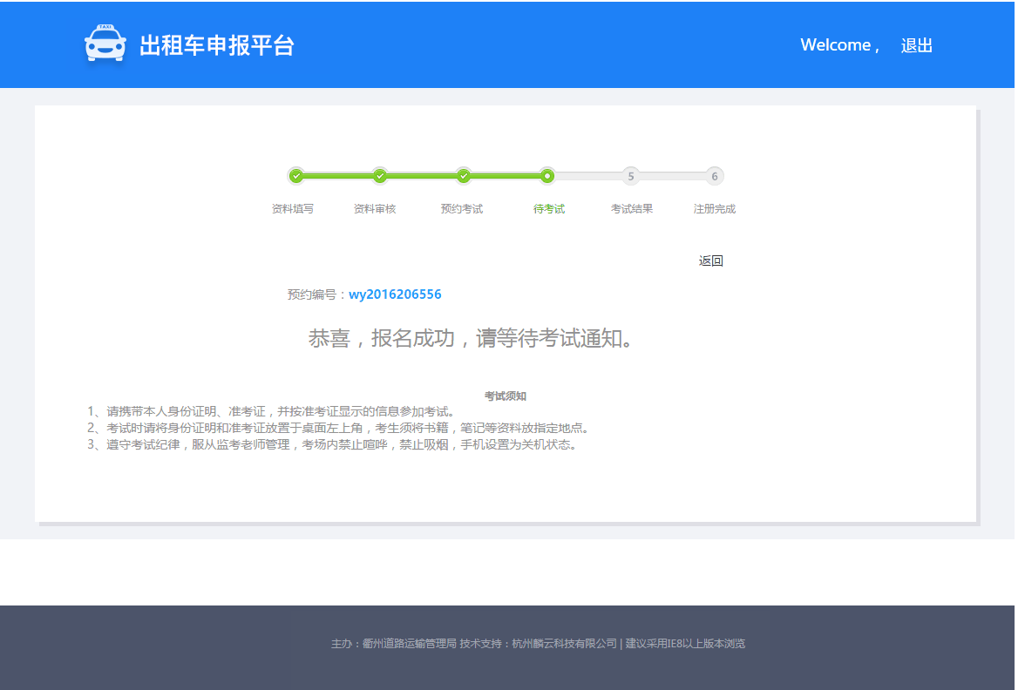Log out using the 退出 link
Image resolution: width=1025 pixels, height=690 pixels.
pyautogui.click(x=916, y=45)
